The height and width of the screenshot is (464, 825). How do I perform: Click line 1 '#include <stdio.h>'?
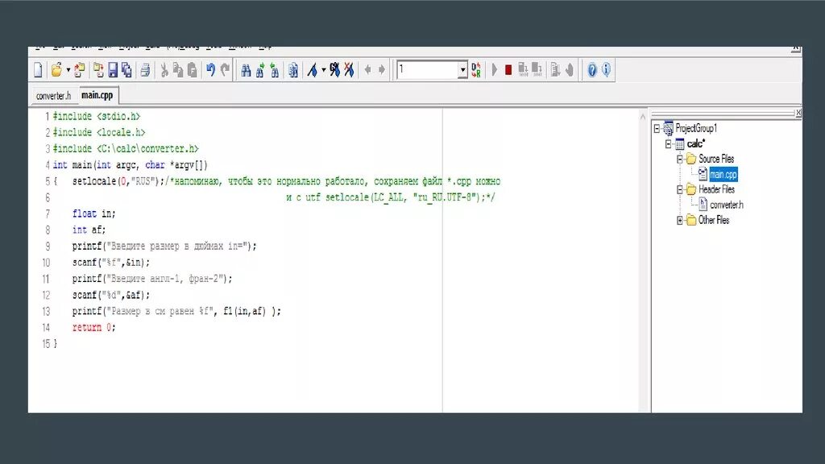point(97,116)
